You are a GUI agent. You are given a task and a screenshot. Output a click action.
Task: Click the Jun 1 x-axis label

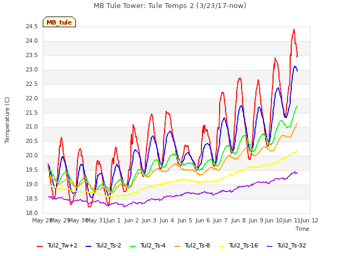[113, 220]
